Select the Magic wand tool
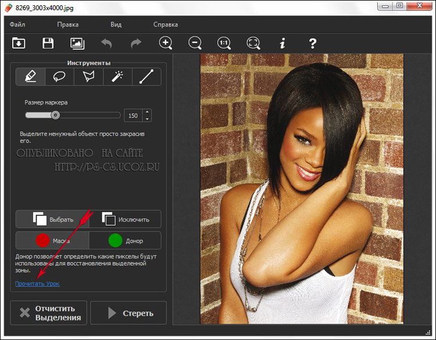The height and width of the screenshot is (340, 436). 117,77
